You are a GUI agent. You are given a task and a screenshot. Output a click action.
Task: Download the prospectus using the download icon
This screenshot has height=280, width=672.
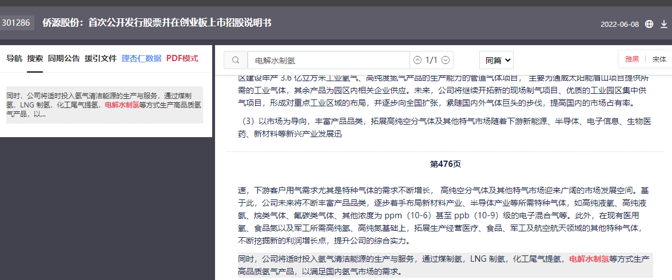pos(664,24)
